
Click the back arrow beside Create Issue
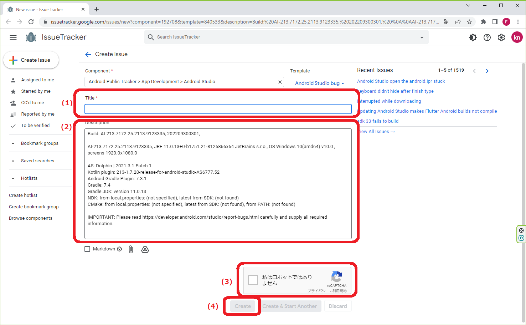88,54
